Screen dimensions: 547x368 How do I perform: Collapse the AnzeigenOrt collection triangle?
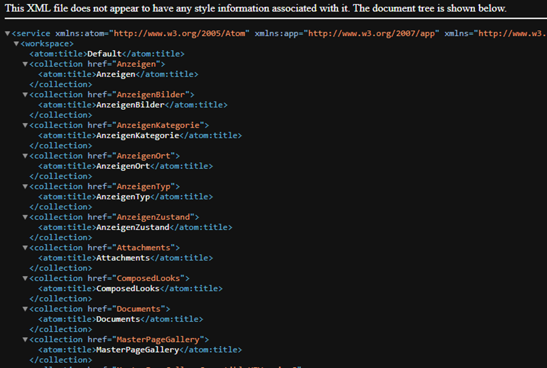click(25, 156)
